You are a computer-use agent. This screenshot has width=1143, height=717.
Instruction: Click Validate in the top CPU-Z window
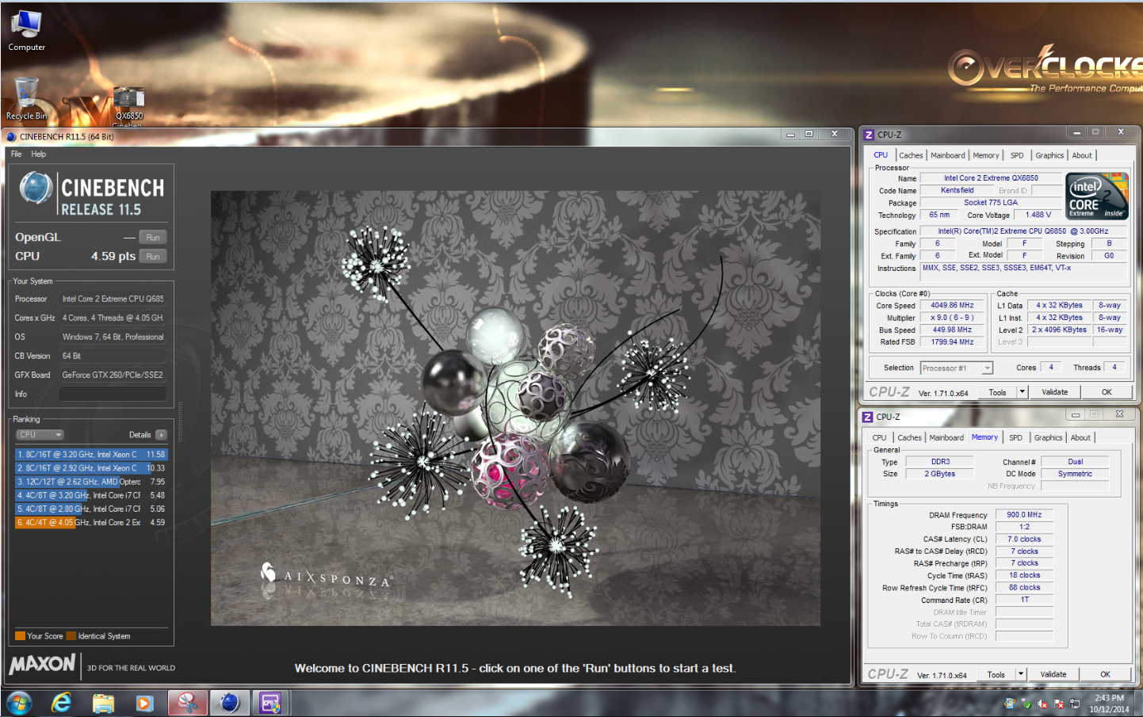[x=1054, y=392]
